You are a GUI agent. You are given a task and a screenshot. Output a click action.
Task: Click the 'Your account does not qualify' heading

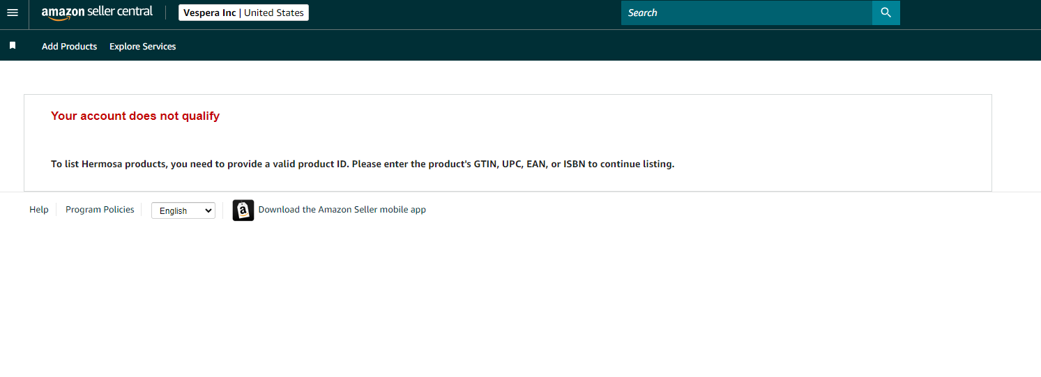click(x=135, y=116)
